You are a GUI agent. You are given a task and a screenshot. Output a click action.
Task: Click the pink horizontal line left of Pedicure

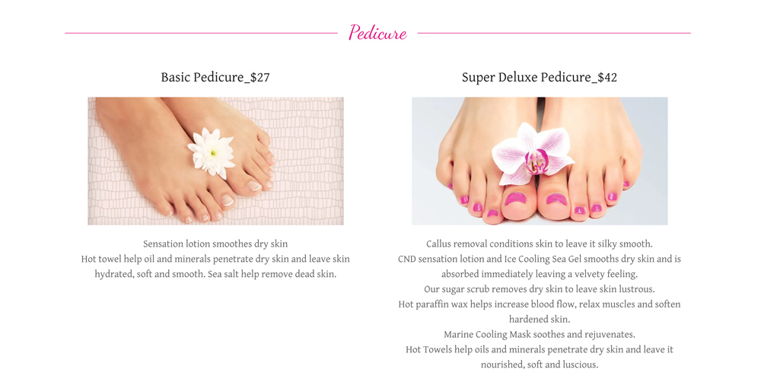[202, 33]
